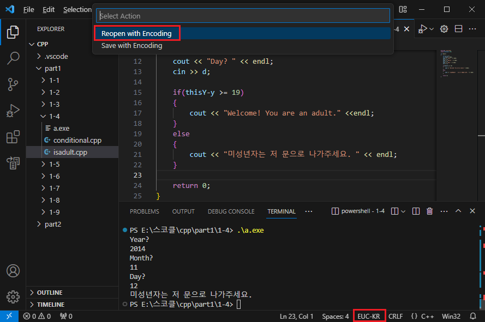Screen dimensions: 485x322
Task: Open the Search view in activity bar
Action: tap(13, 58)
